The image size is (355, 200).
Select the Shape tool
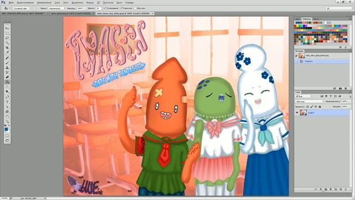tap(7, 112)
